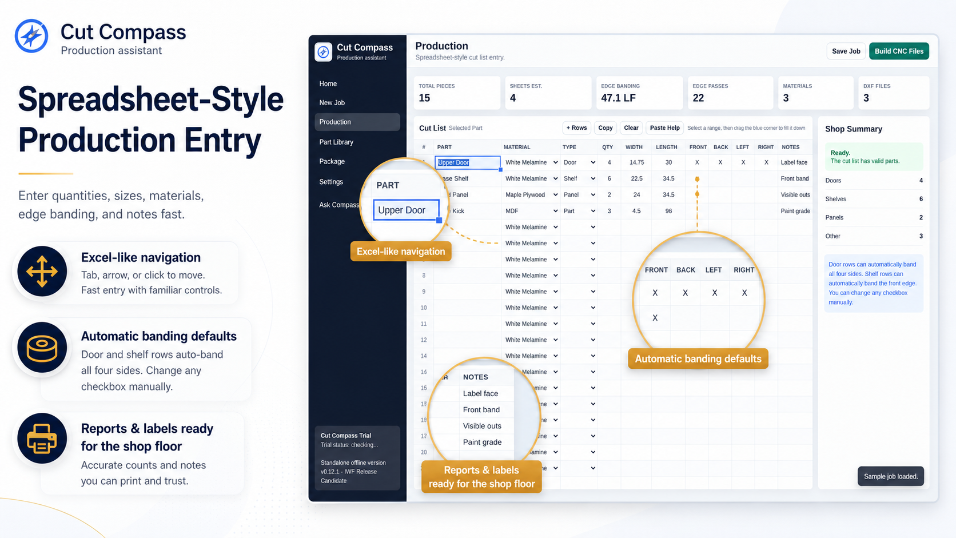Screen dimensions: 956x538
Task: Open Part Library in the sidebar
Action: click(x=357, y=142)
